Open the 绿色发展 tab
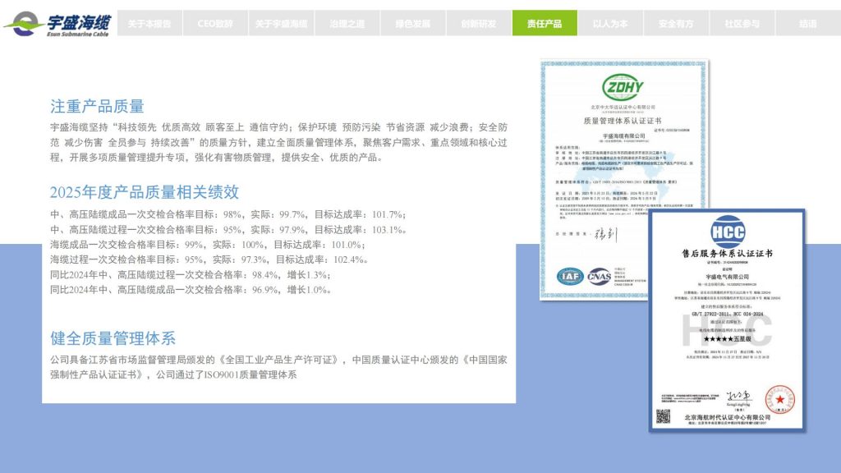841x473 pixels. click(x=412, y=24)
